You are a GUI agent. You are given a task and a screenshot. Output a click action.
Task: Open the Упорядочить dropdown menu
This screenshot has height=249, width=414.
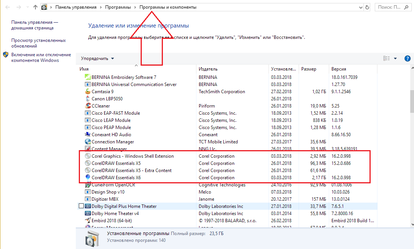[97, 58]
